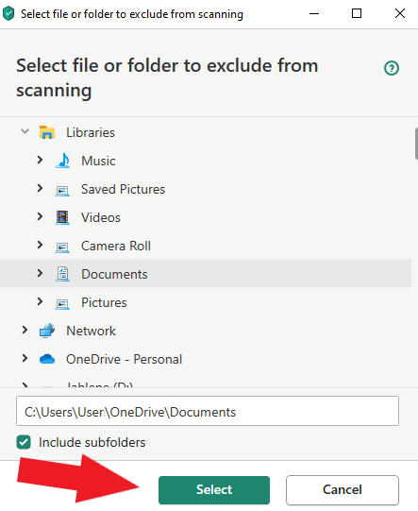
Task: Select the Camera Roll label
Action: click(116, 246)
